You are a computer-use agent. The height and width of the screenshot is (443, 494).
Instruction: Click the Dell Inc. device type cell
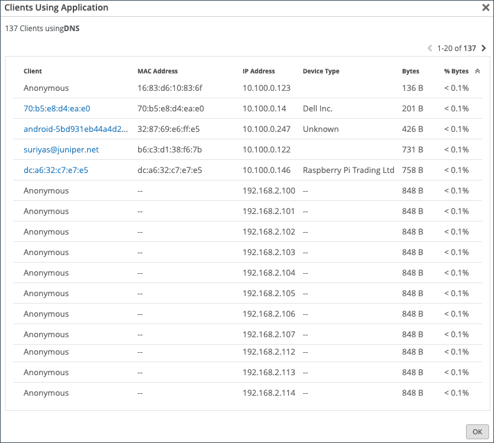tap(318, 108)
